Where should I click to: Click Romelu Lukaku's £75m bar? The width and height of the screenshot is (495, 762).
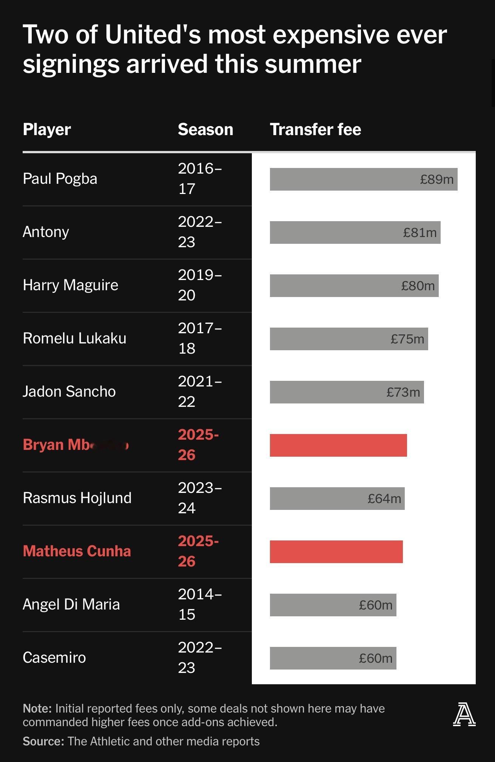click(349, 339)
